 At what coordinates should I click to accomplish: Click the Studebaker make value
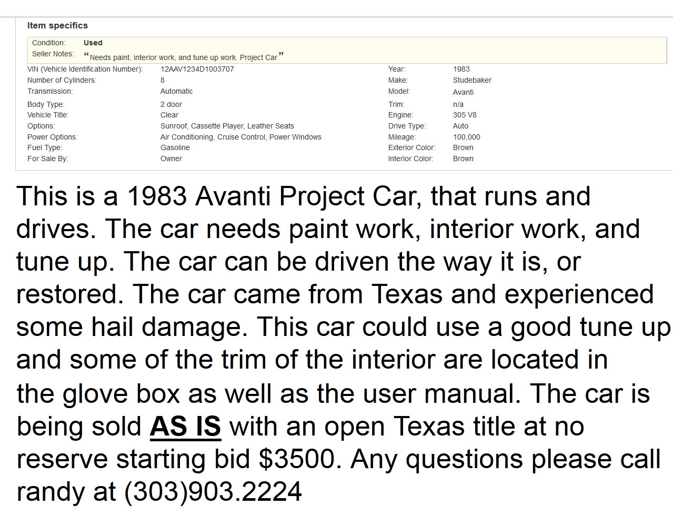pyautogui.click(x=472, y=80)
